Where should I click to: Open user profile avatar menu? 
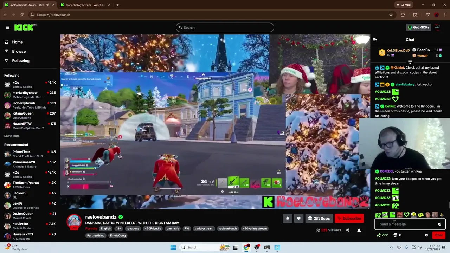tap(437, 27)
